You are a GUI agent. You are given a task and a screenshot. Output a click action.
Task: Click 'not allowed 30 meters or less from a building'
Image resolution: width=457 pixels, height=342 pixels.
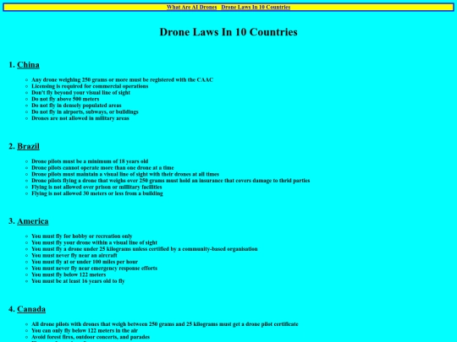coord(97,193)
